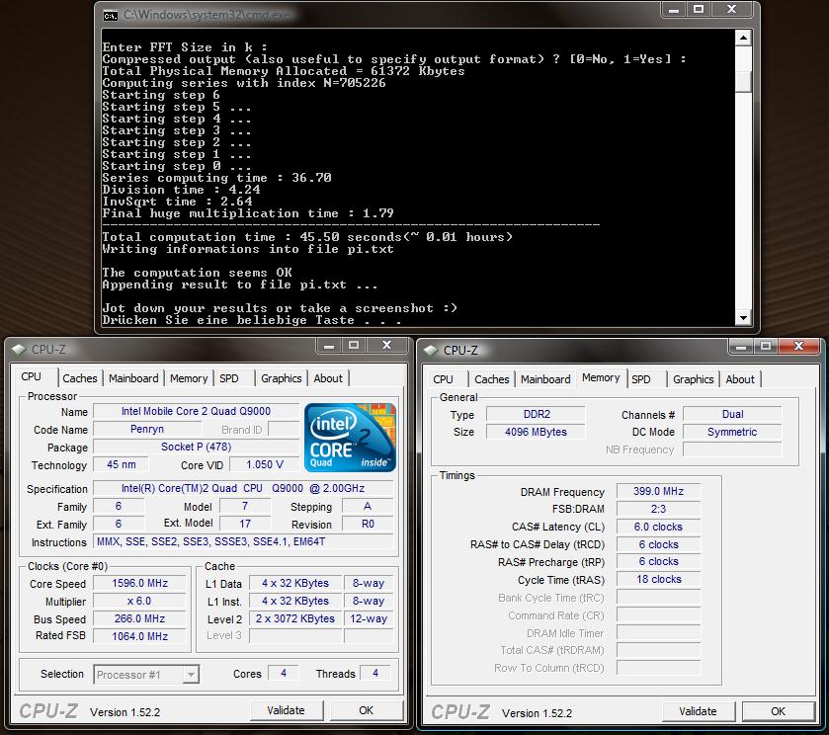Viewport: 829px width, 735px height.
Task: Click the 12-way Level 2 associativity value
Action: click(x=369, y=618)
